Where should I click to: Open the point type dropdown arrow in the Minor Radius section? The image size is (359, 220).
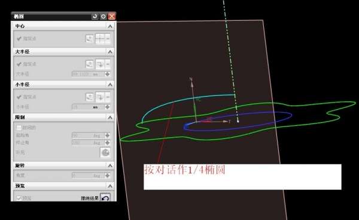108,97
